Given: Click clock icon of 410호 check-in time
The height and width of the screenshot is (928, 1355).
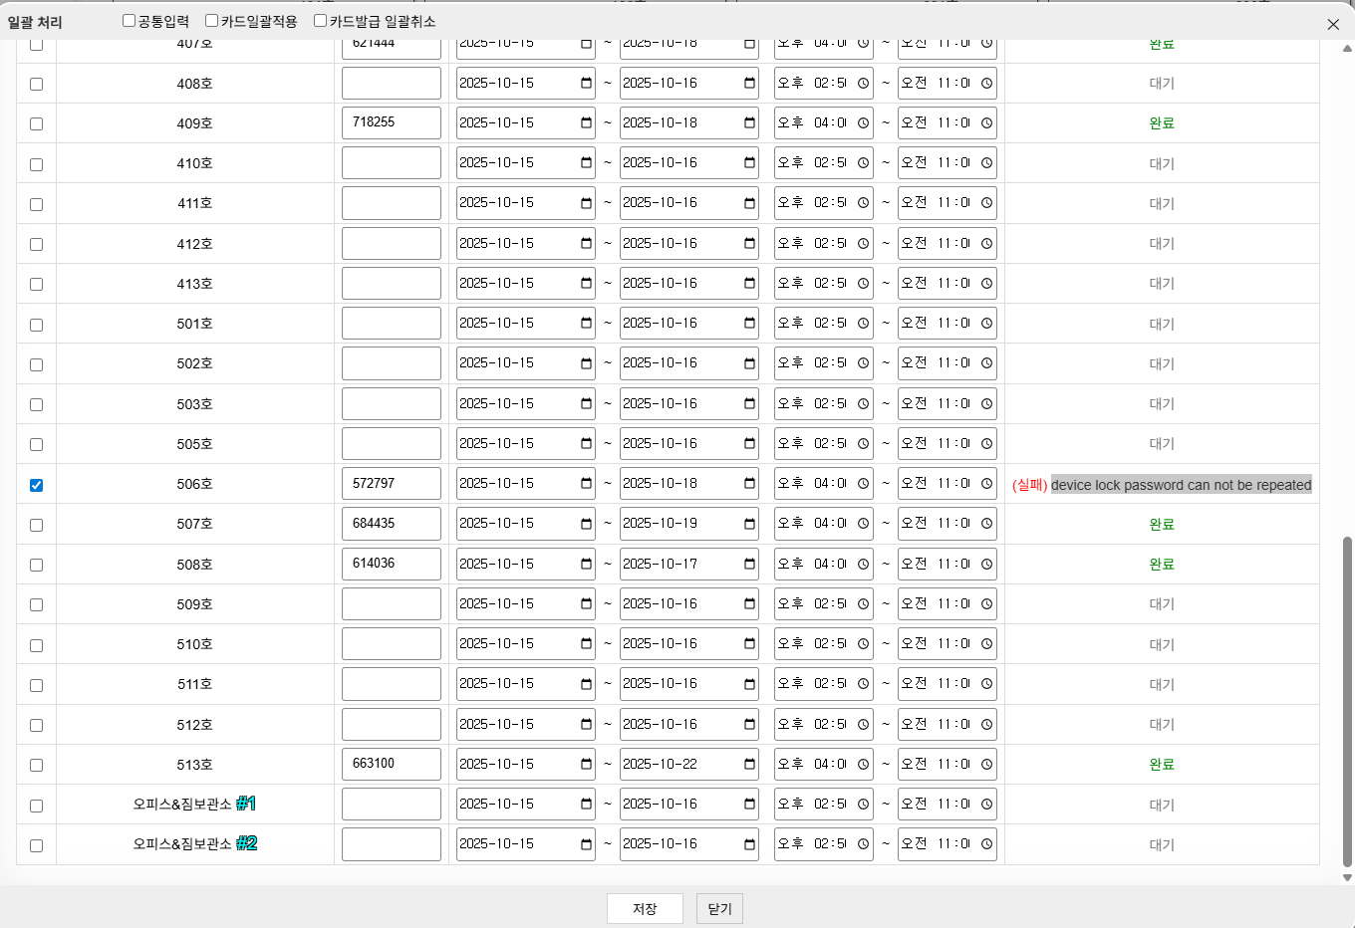Looking at the screenshot, I should pos(863,163).
